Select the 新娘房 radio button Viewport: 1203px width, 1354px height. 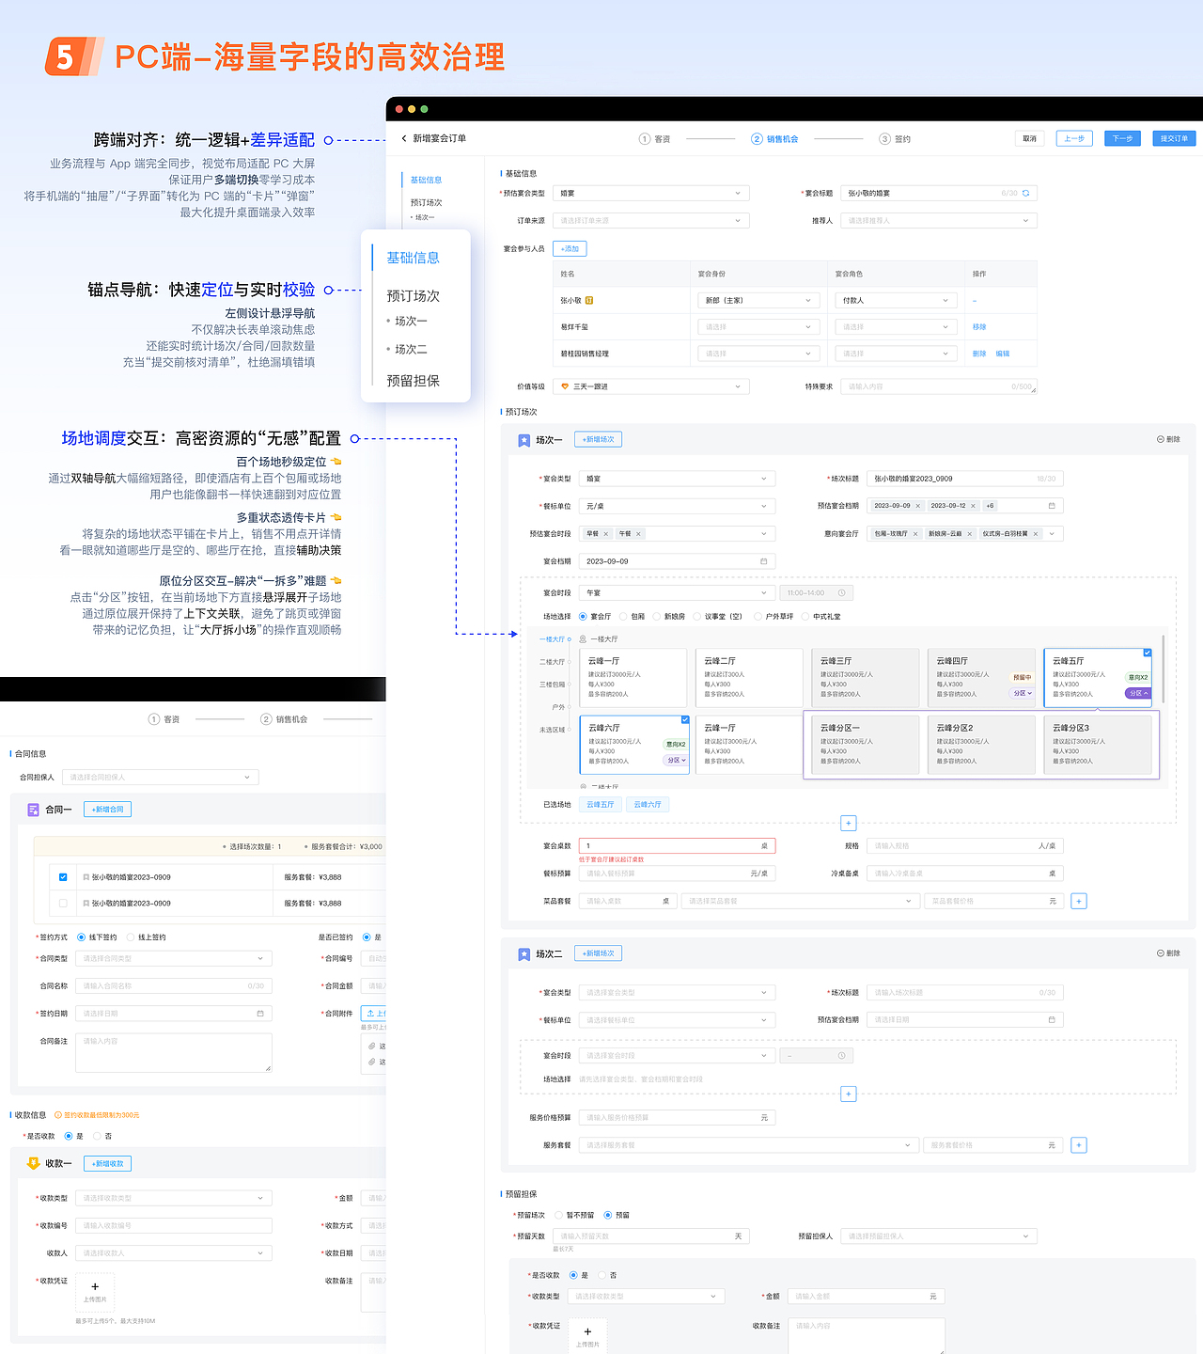pyautogui.click(x=656, y=617)
